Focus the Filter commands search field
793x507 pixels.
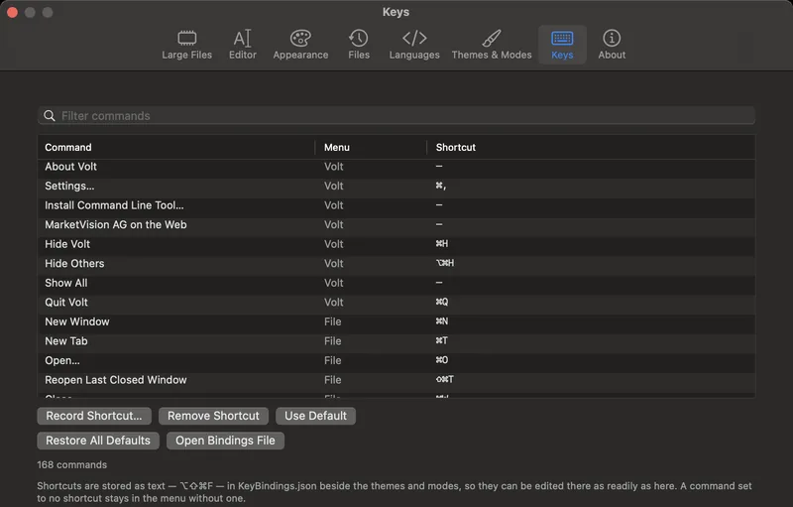tap(396, 116)
